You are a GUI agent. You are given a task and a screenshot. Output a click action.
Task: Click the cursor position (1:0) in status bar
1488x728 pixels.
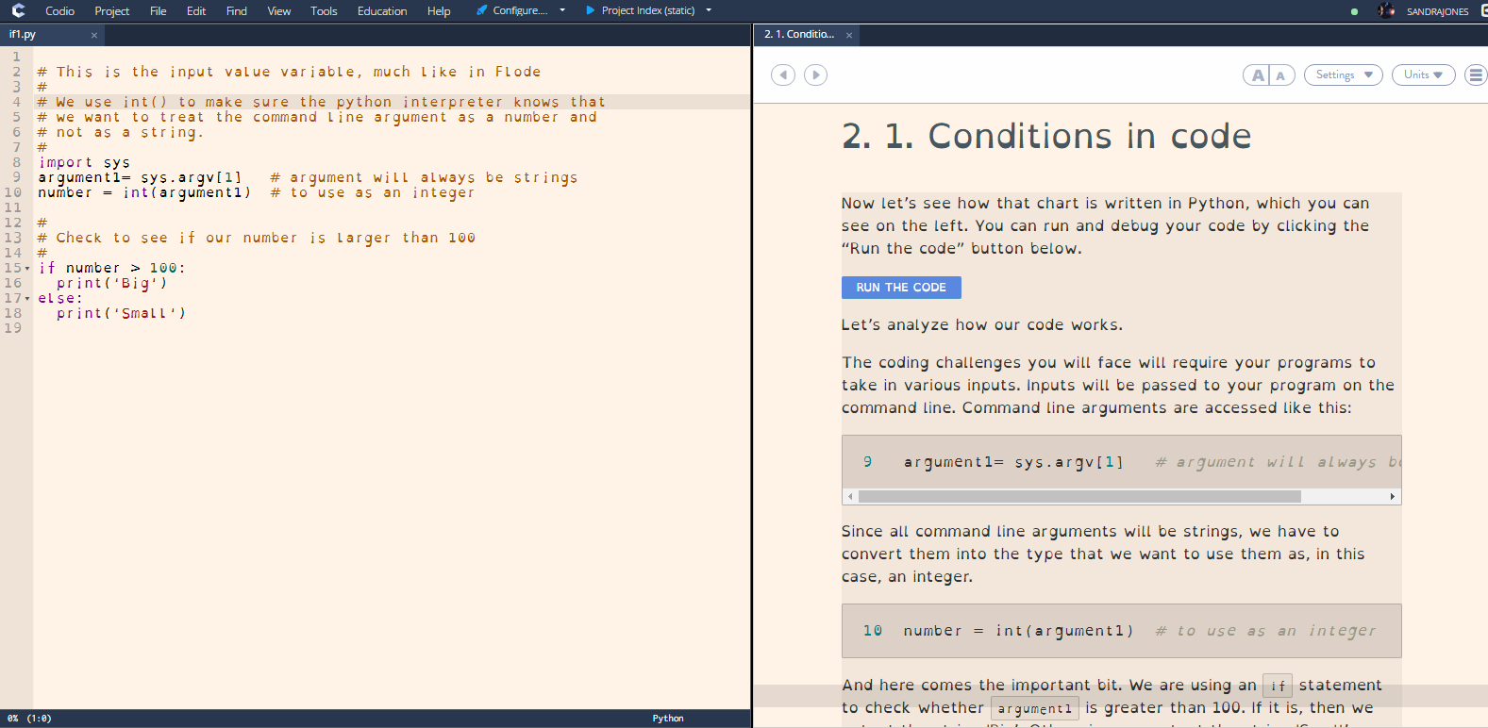(x=39, y=719)
